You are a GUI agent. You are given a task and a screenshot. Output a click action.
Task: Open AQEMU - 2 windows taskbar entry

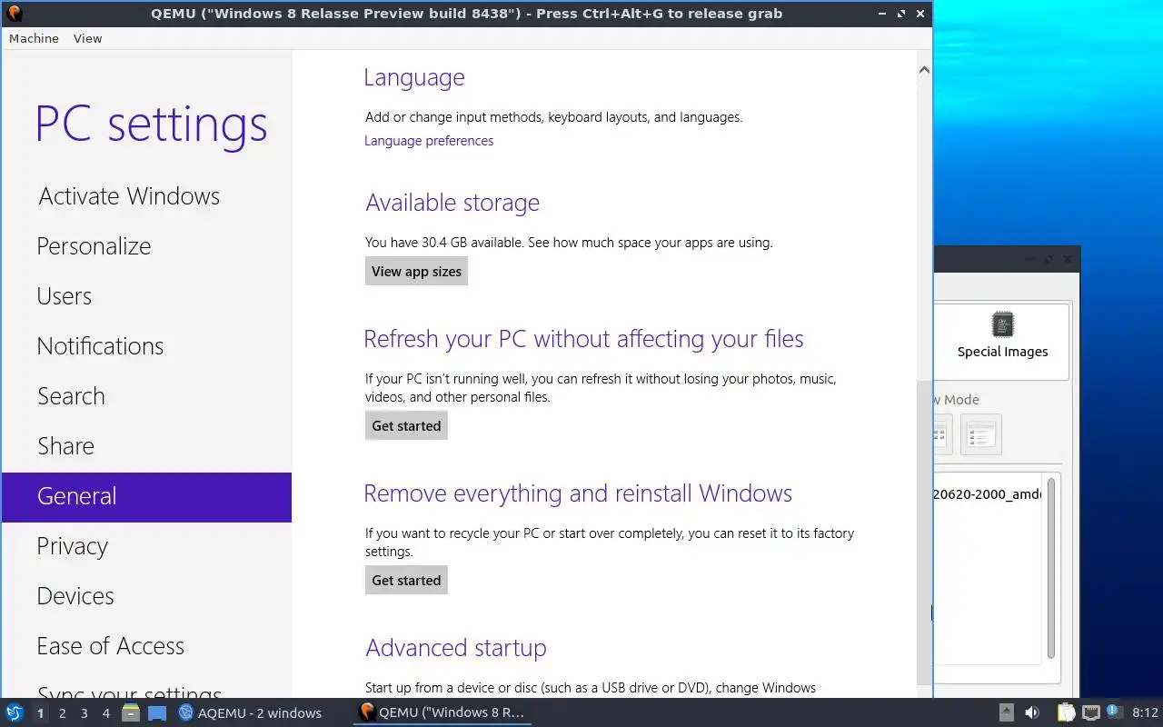pos(250,712)
